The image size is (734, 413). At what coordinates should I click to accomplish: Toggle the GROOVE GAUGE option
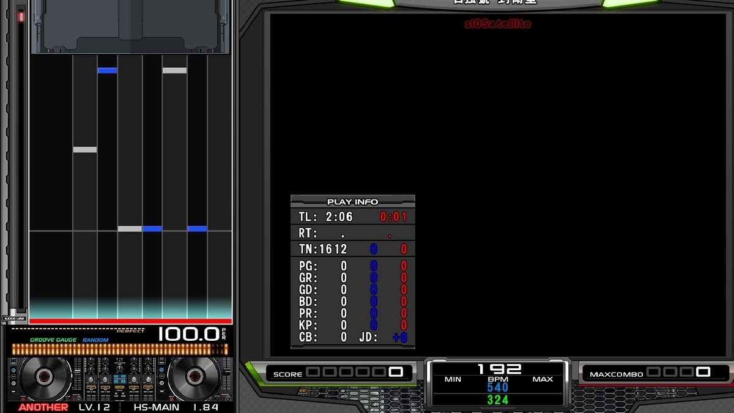pyautogui.click(x=53, y=340)
